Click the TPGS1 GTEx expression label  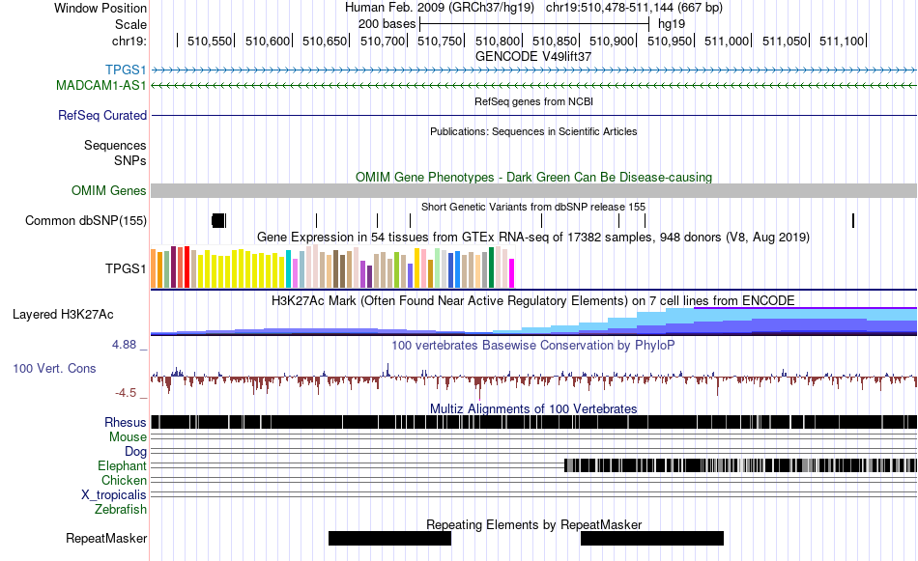(x=126, y=268)
